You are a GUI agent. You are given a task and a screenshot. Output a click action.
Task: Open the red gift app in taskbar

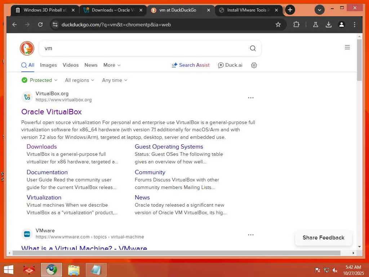pos(29,270)
